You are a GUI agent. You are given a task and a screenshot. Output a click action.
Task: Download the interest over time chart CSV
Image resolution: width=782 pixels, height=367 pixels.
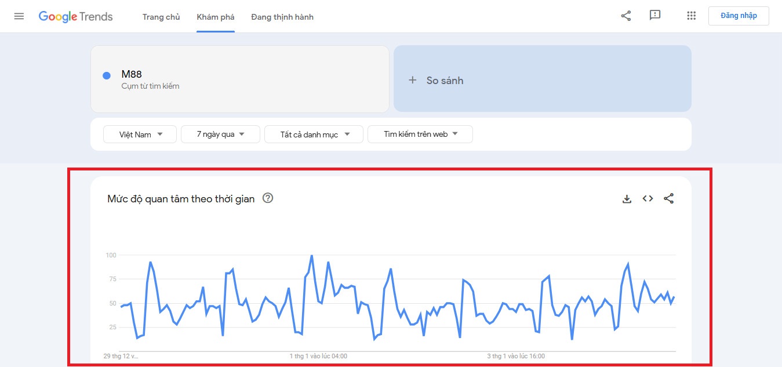click(x=627, y=199)
